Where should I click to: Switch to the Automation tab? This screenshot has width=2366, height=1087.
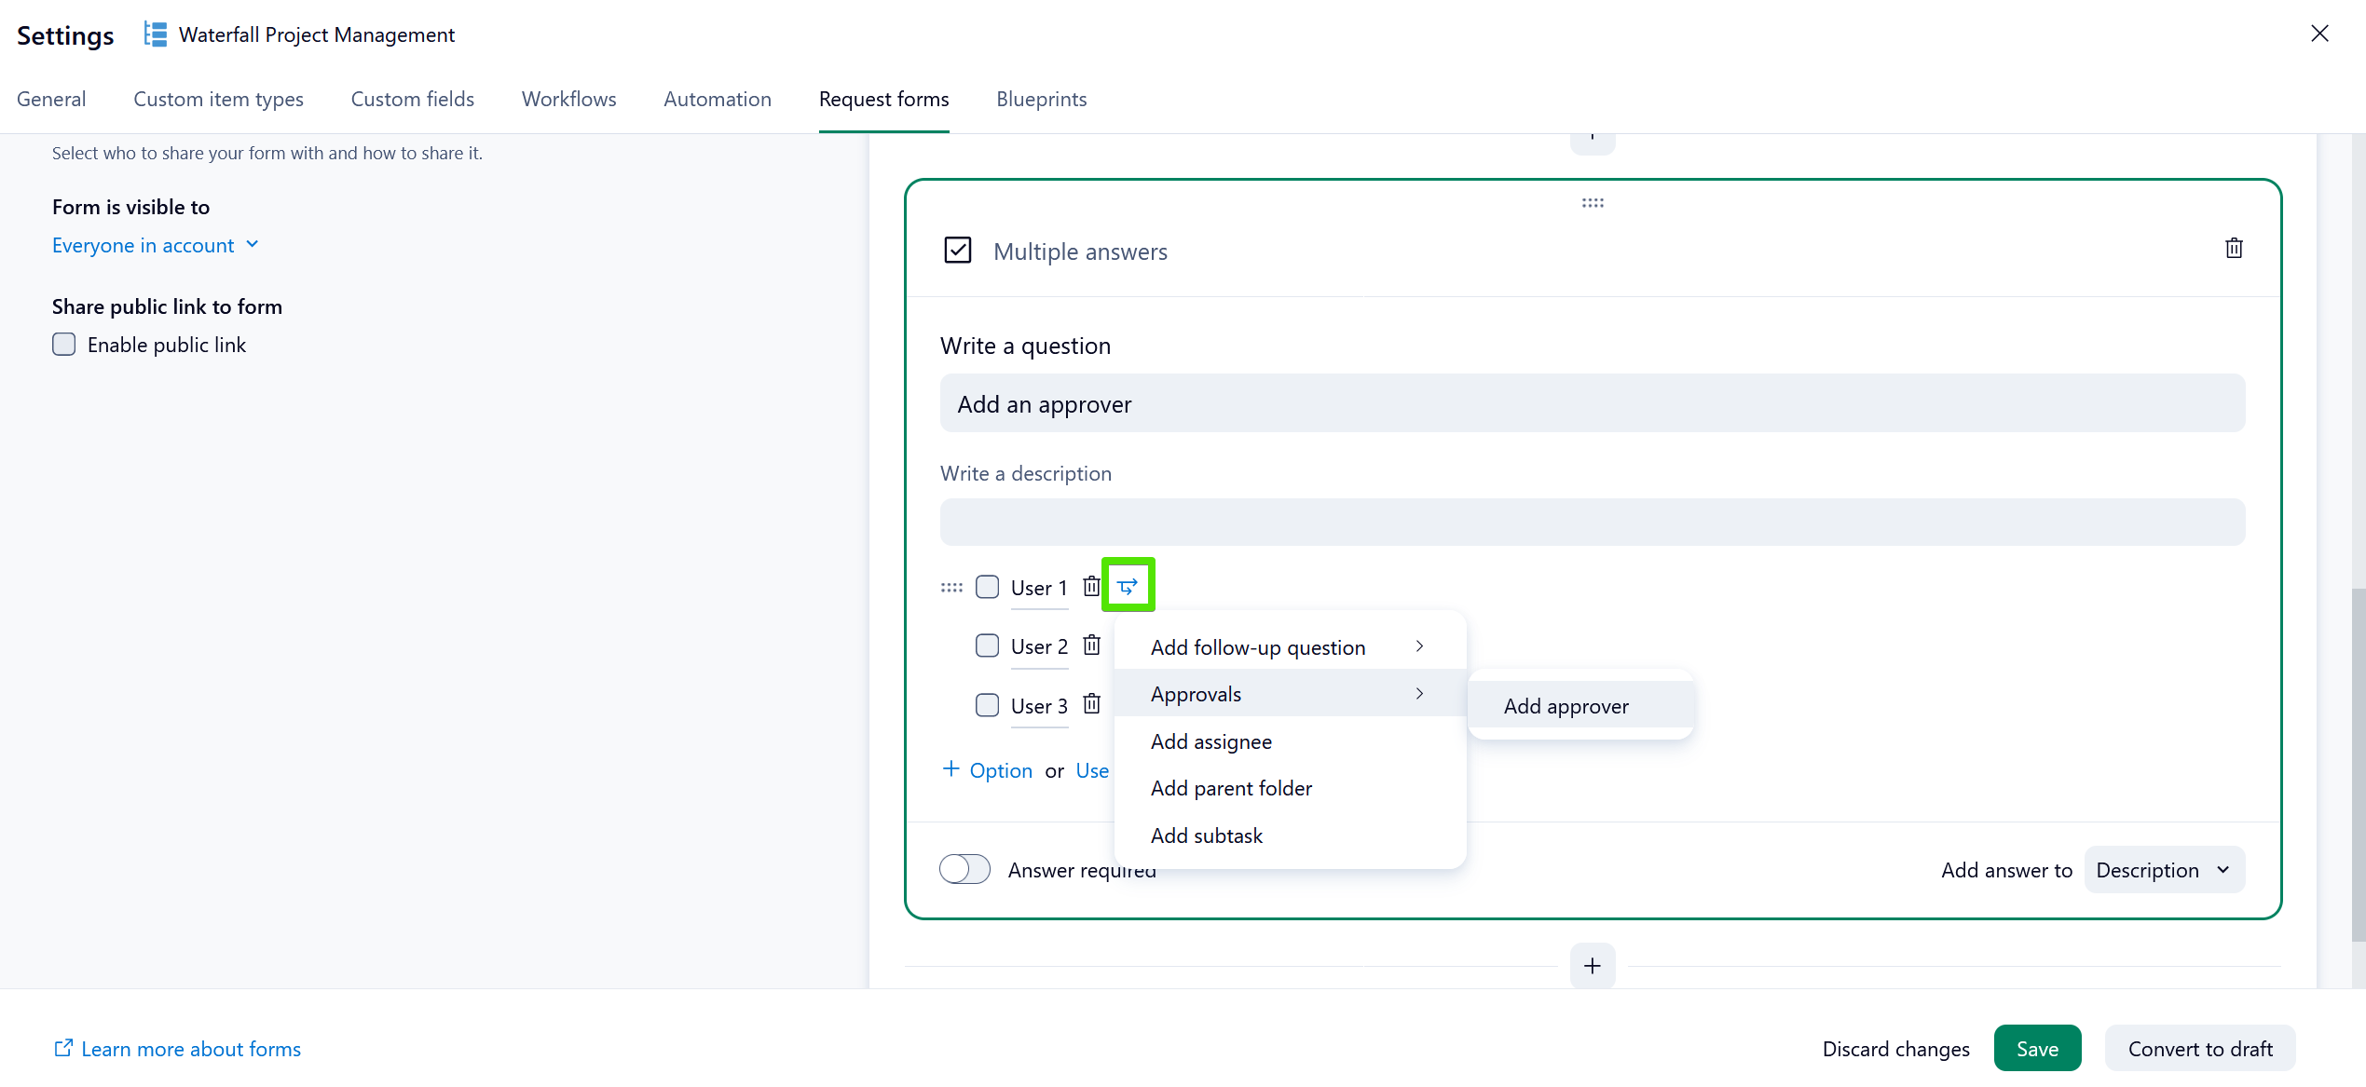(717, 99)
